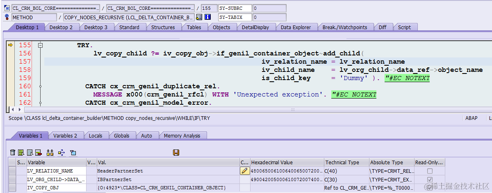Click the pencil edit icon for LV_RELATION_NAME

pyautogui.click(x=244, y=170)
